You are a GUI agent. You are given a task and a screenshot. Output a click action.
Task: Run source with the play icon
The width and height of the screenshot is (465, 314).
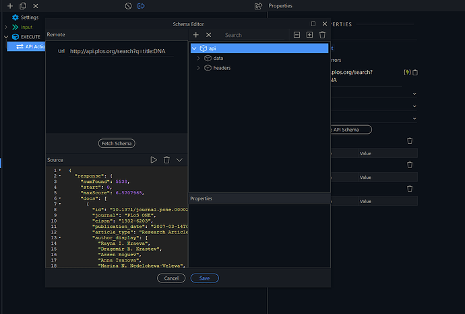point(154,160)
